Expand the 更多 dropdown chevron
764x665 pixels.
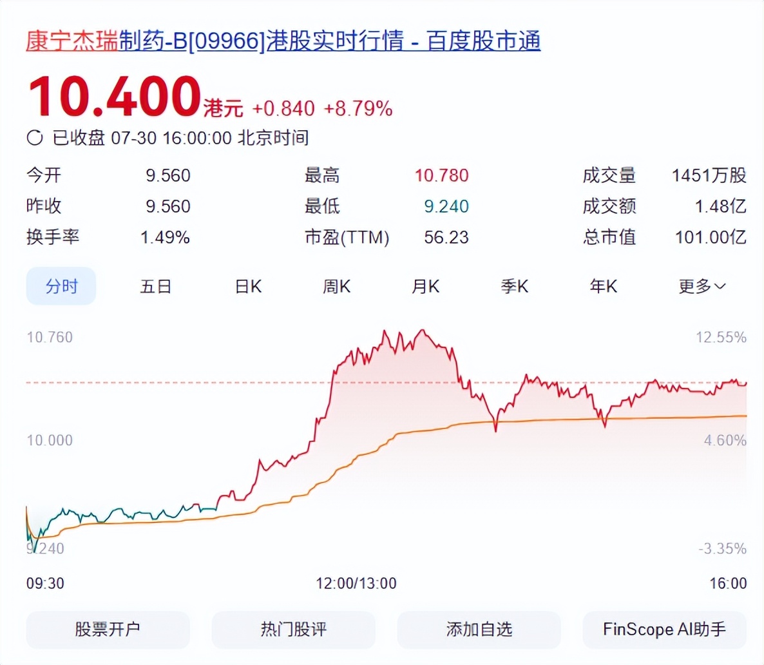pyautogui.click(x=720, y=286)
